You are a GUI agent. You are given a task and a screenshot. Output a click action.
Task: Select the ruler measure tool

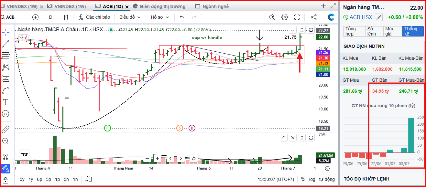tap(5, 130)
